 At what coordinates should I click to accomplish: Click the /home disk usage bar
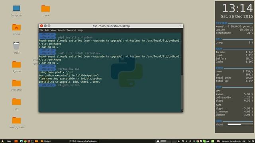pyautogui.click(x=240, y=124)
